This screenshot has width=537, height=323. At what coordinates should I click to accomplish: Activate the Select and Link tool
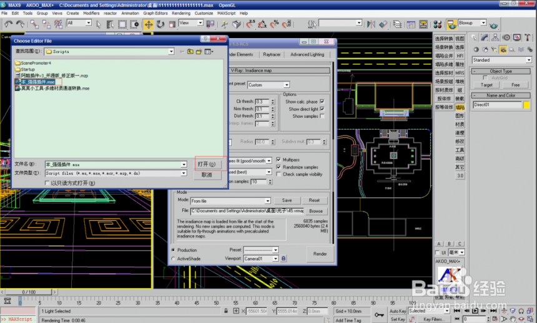pyautogui.click(x=34, y=24)
